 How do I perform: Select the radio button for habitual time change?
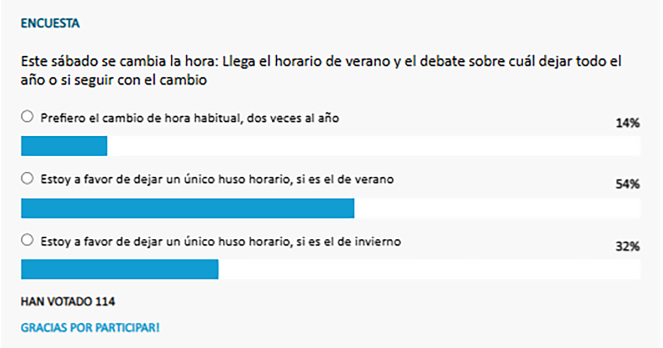[26, 117]
